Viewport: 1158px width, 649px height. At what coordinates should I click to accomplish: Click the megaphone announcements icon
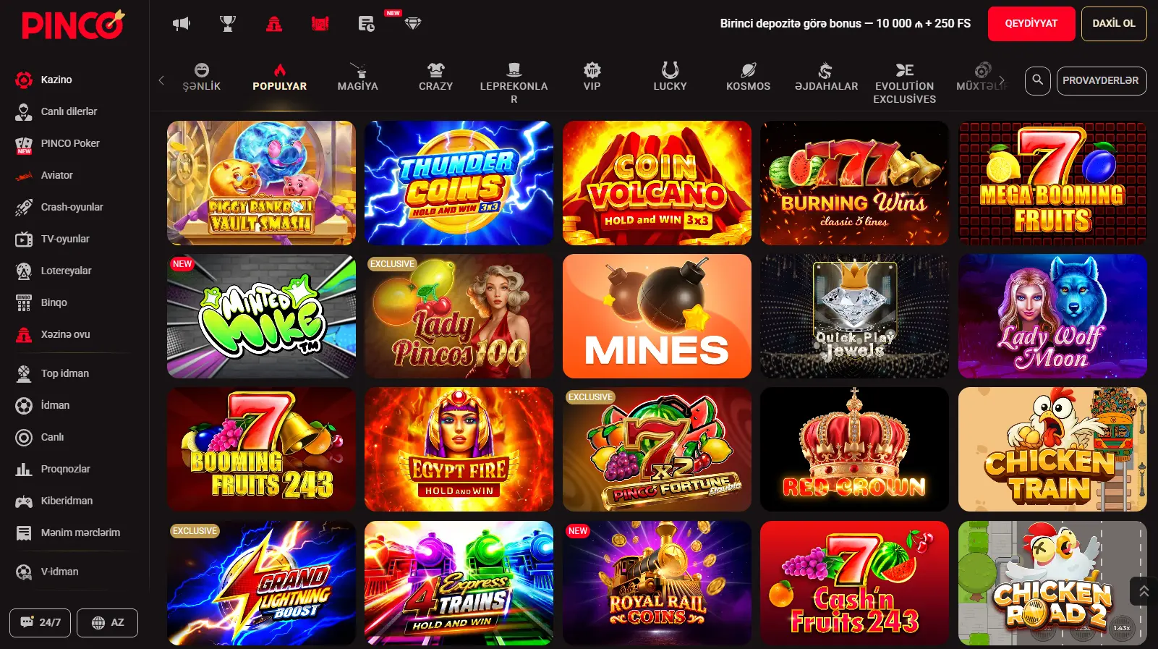click(181, 24)
